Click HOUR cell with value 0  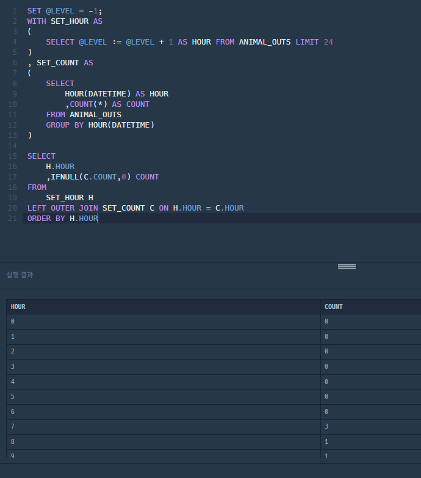[164, 322]
